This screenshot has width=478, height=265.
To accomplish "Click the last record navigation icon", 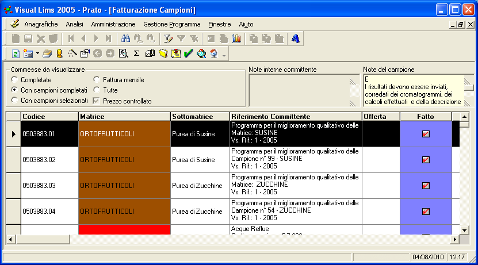I will click(x=109, y=39).
